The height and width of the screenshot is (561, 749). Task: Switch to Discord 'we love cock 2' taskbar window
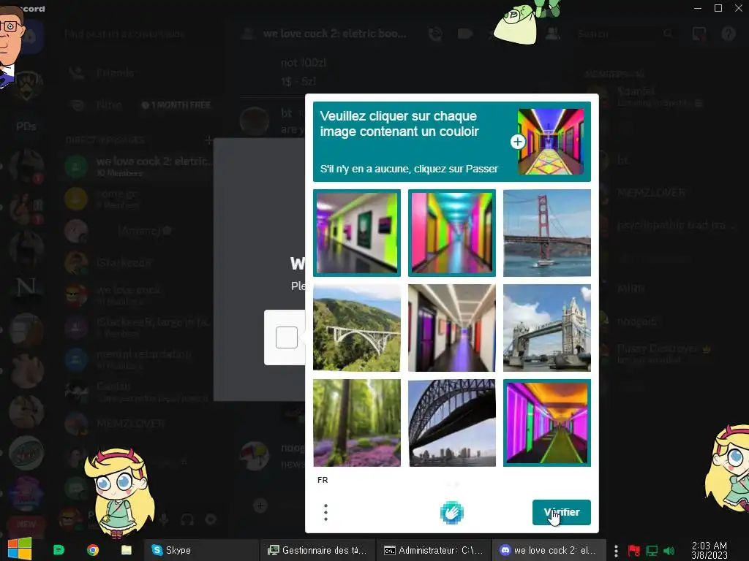549,550
